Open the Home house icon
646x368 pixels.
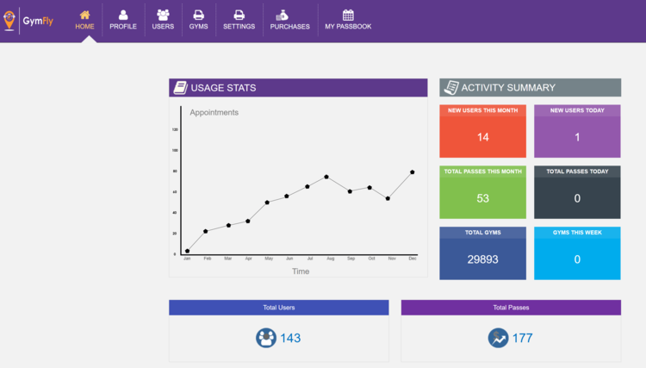point(85,16)
